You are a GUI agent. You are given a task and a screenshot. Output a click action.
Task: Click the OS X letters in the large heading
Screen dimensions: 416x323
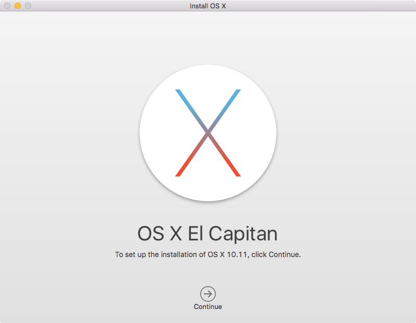(x=159, y=234)
